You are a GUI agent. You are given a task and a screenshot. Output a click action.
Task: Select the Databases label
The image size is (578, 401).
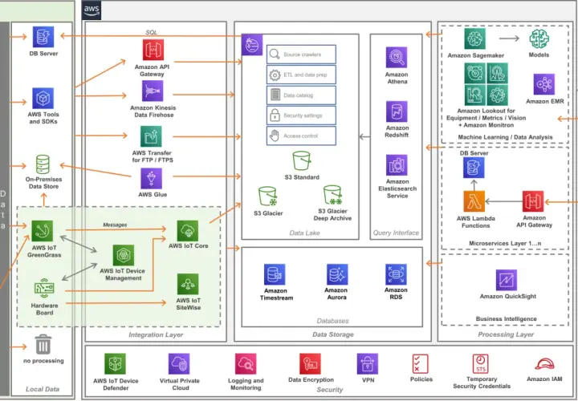click(332, 321)
